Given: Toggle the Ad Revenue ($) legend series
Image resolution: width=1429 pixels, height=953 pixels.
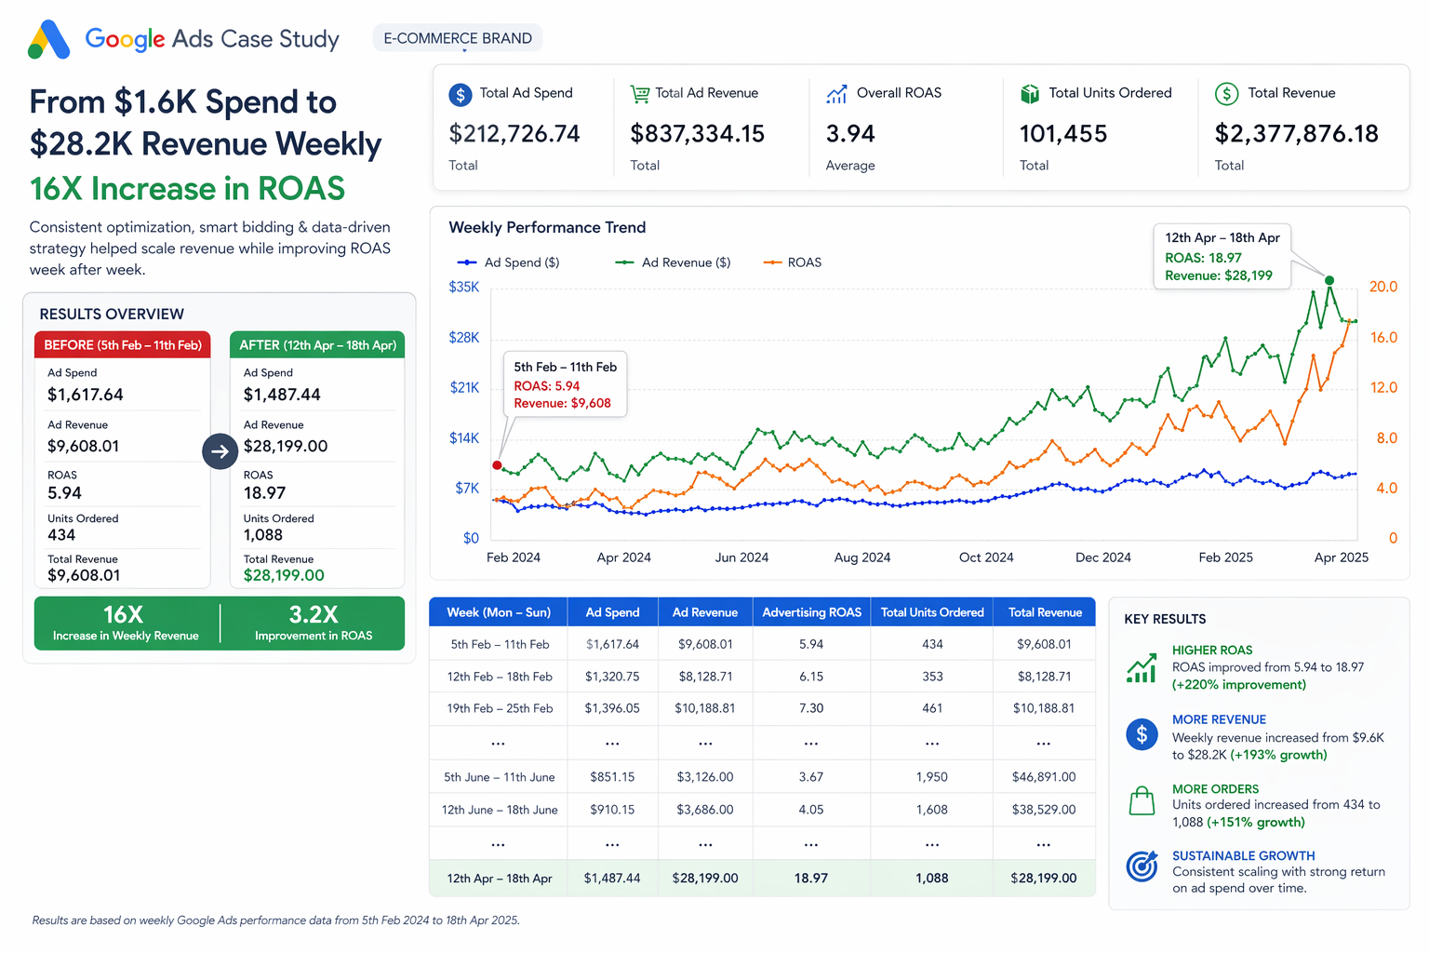Looking at the screenshot, I should [673, 262].
